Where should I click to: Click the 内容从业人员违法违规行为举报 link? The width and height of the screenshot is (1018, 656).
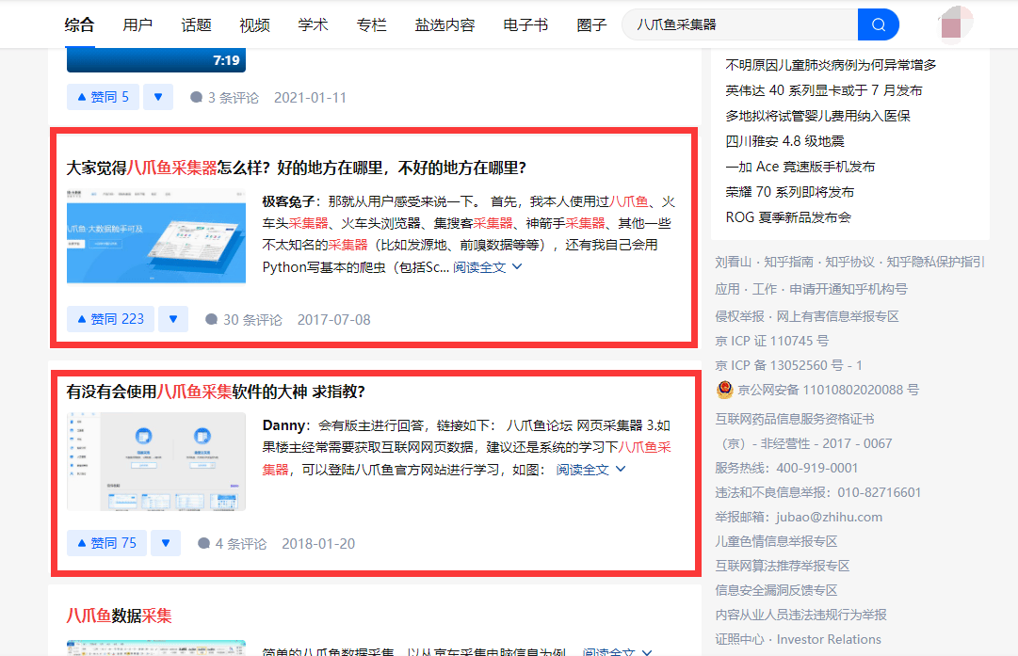tap(800, 615)
